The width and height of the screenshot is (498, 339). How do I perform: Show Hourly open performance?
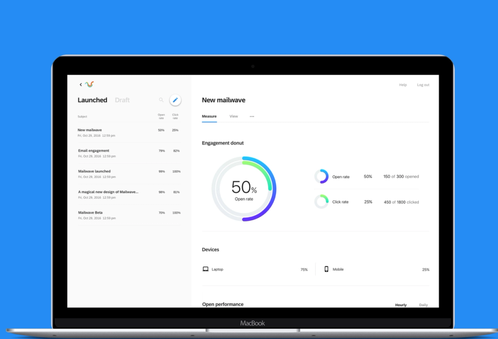(401, 305)
